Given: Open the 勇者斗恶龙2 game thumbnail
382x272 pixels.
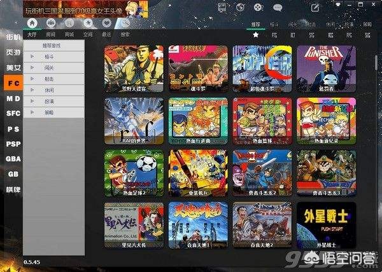Looking at the screenshot, I should (262, 173).
